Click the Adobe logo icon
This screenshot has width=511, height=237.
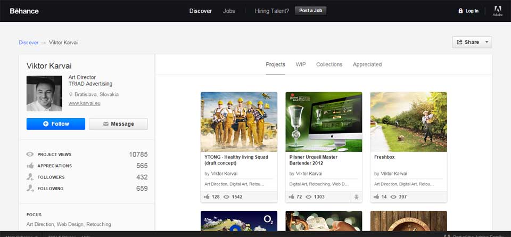[498, 10]
